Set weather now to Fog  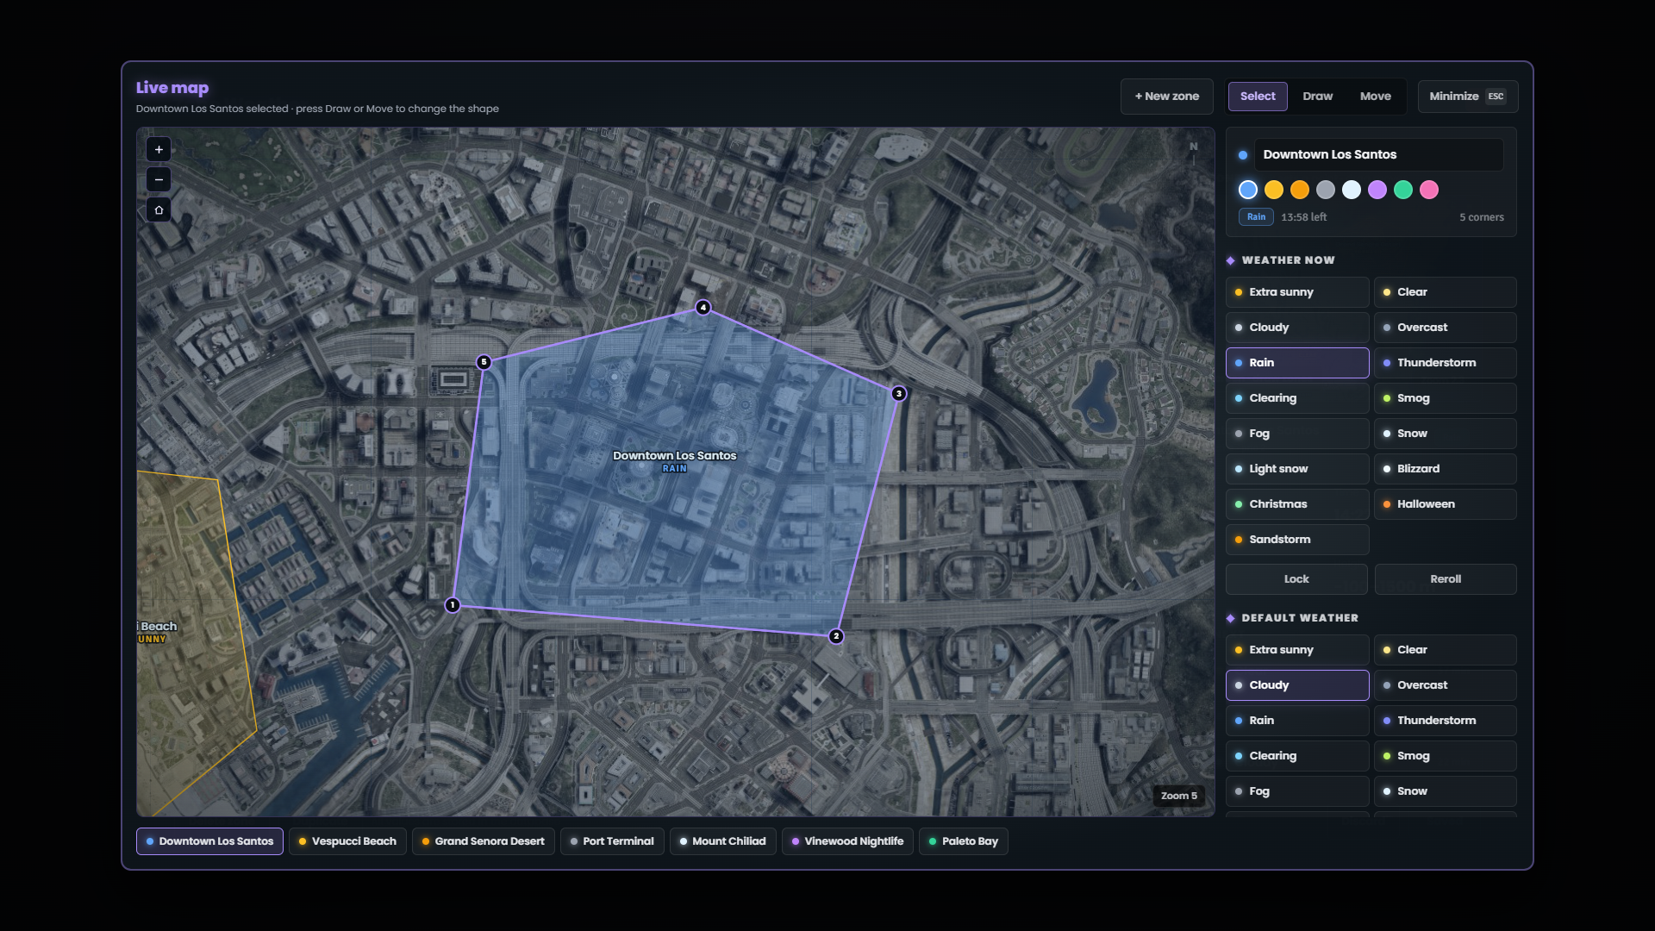point(1297,434)
